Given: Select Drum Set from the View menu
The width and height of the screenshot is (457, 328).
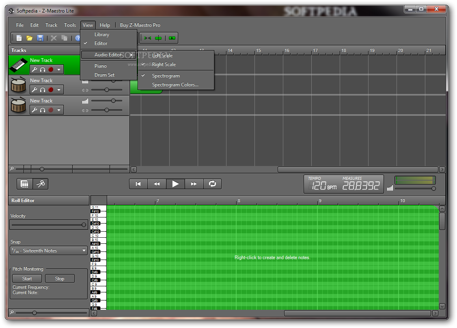Looking at the screenshot, I should tap(108, 75).
